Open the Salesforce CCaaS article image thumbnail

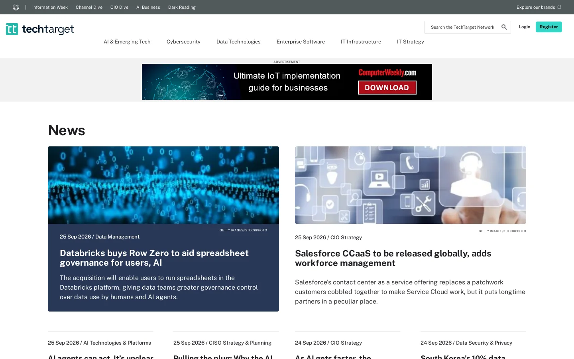tap(411, 185)
